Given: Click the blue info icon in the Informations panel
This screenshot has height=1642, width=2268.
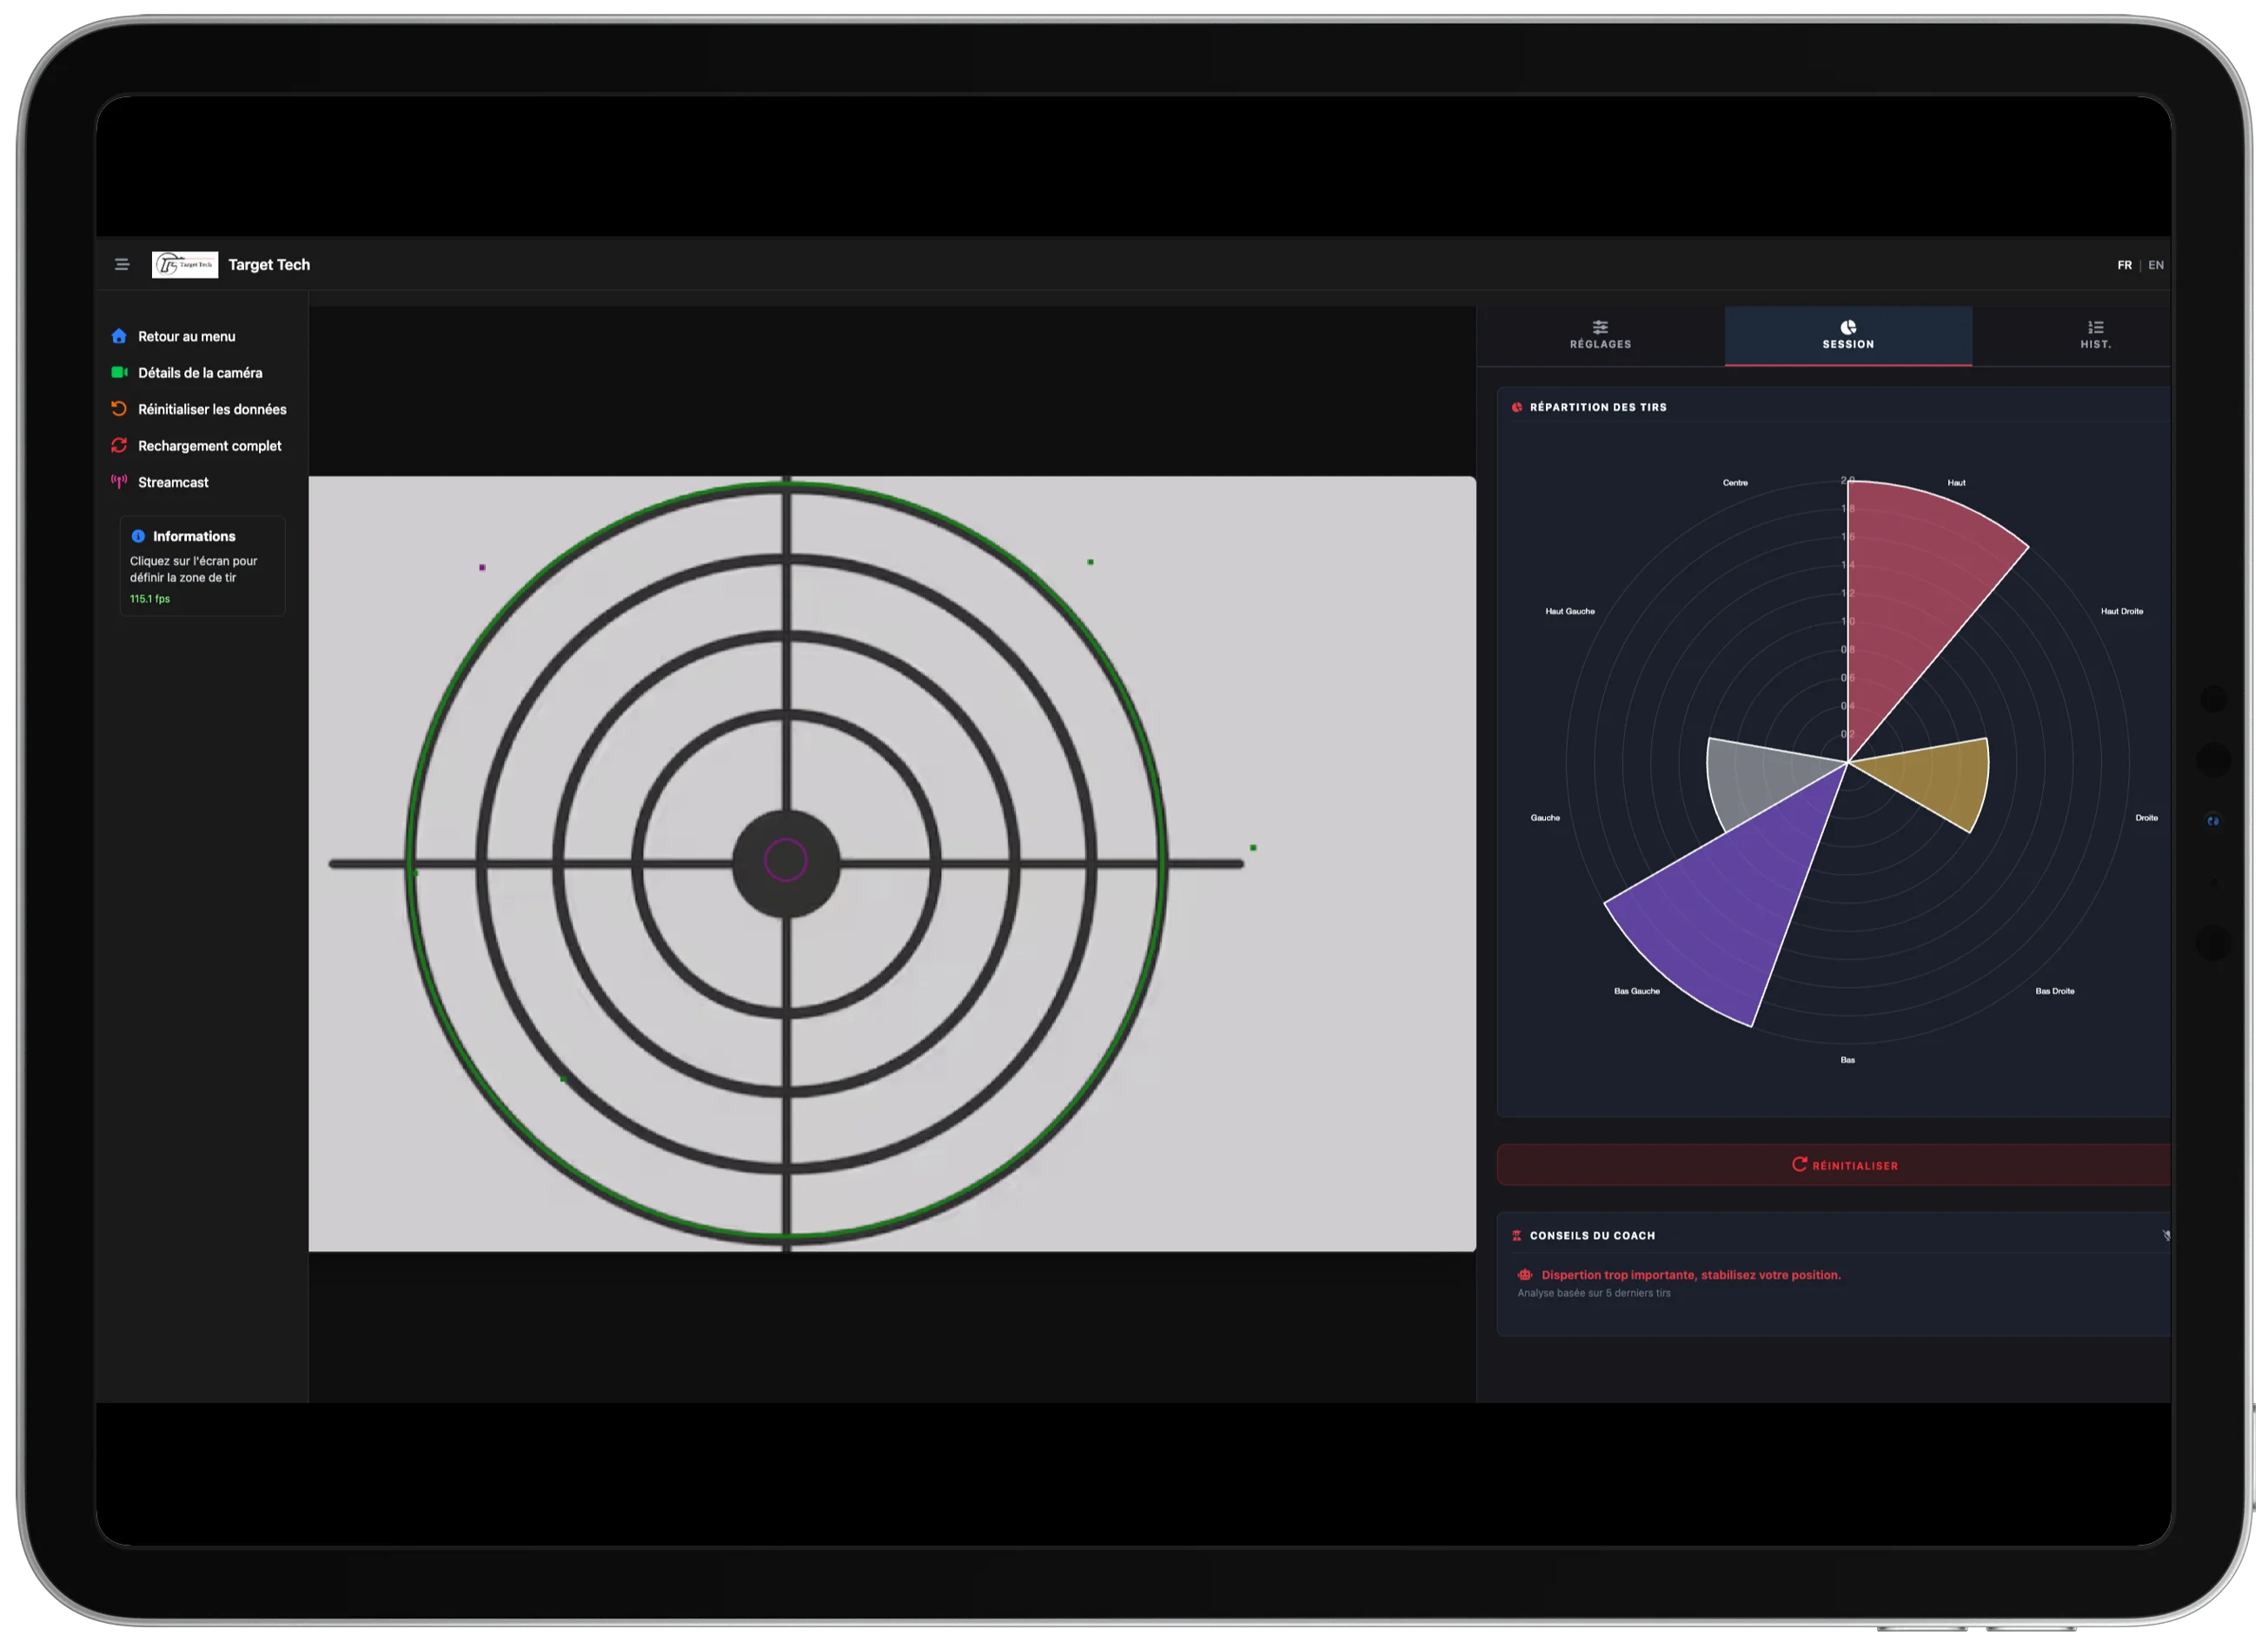Looking at the screenshot, I should click(x=139, y=536).
